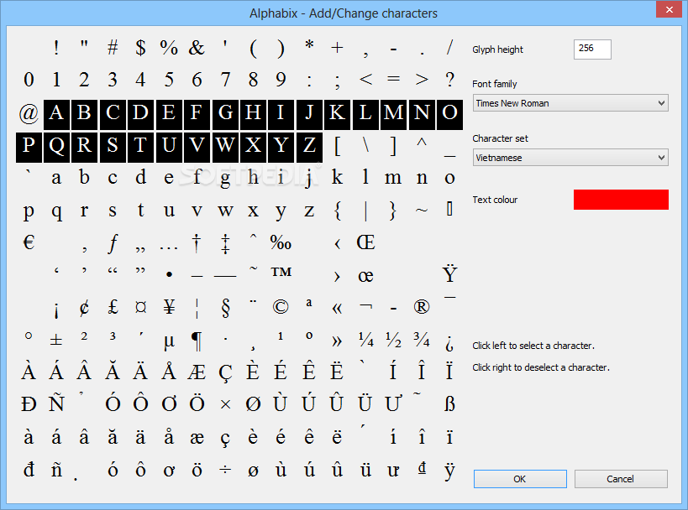Viewport: 688px width, 510px height.
Task: Select the highlighted letter M glyph
Action: point(393,114)
